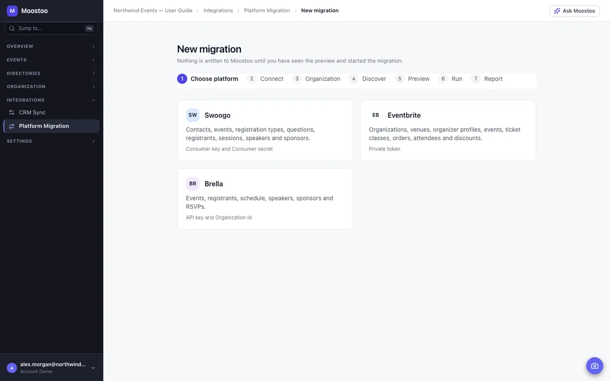The height and width of the screenshot is (381, 610).
Task: Click the Moostoo M logo icon
Action: point(12,11)
